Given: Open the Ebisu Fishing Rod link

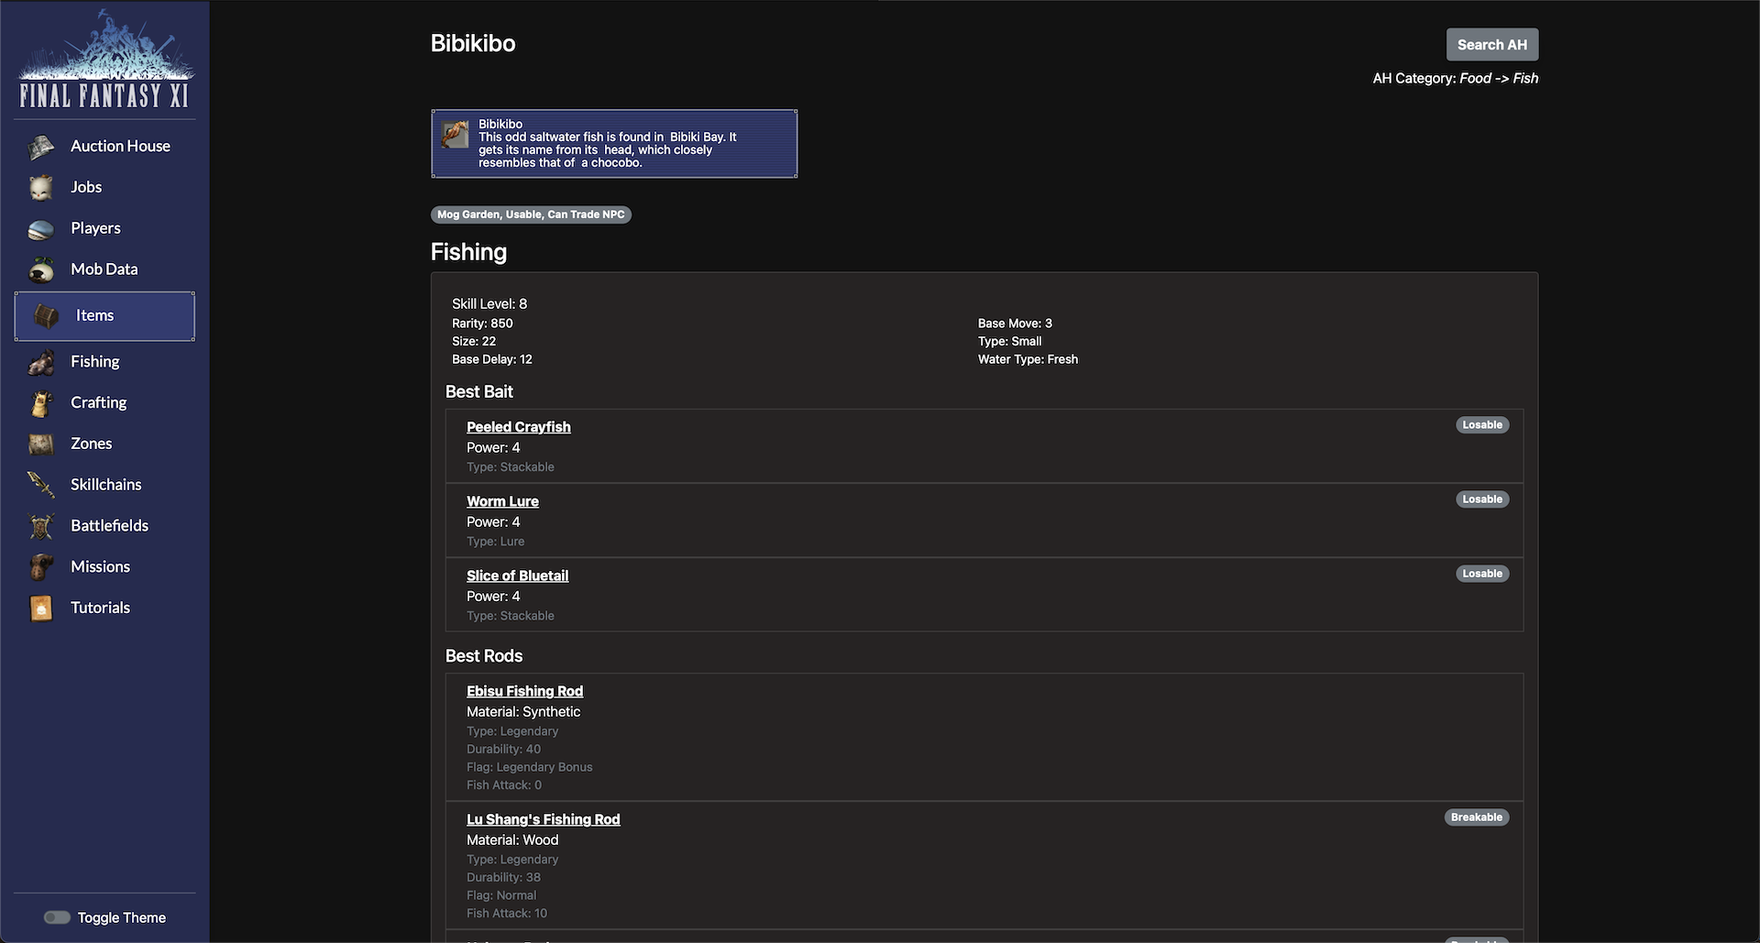Looking at the screenshot, I should point(524,691).
